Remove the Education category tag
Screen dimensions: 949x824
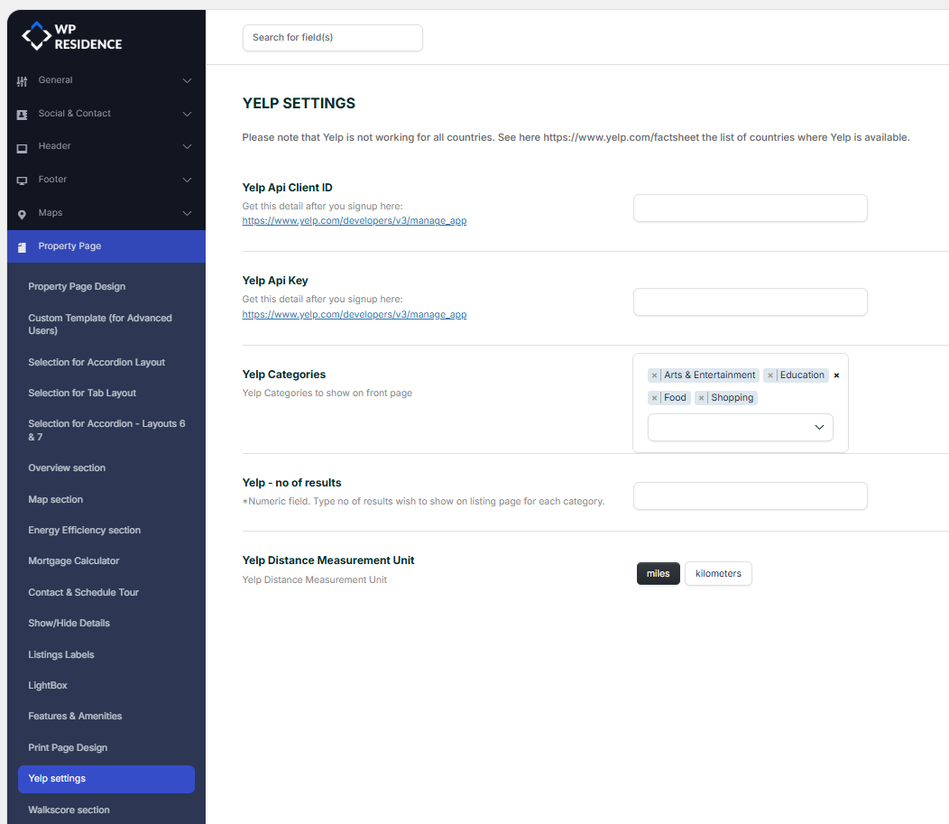(769, 375)
